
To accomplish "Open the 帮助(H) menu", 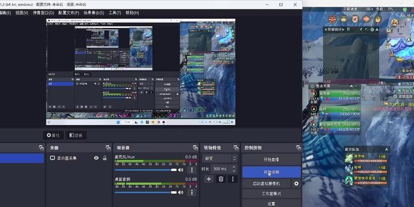I will pos(132,12).
